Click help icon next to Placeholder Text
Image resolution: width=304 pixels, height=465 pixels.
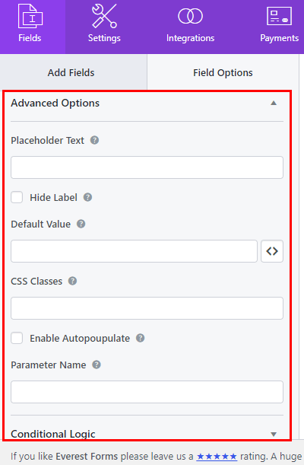(94, 140)
